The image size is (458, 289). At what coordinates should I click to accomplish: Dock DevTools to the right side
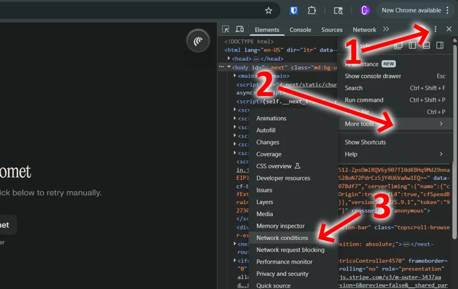tap(440, 45)
